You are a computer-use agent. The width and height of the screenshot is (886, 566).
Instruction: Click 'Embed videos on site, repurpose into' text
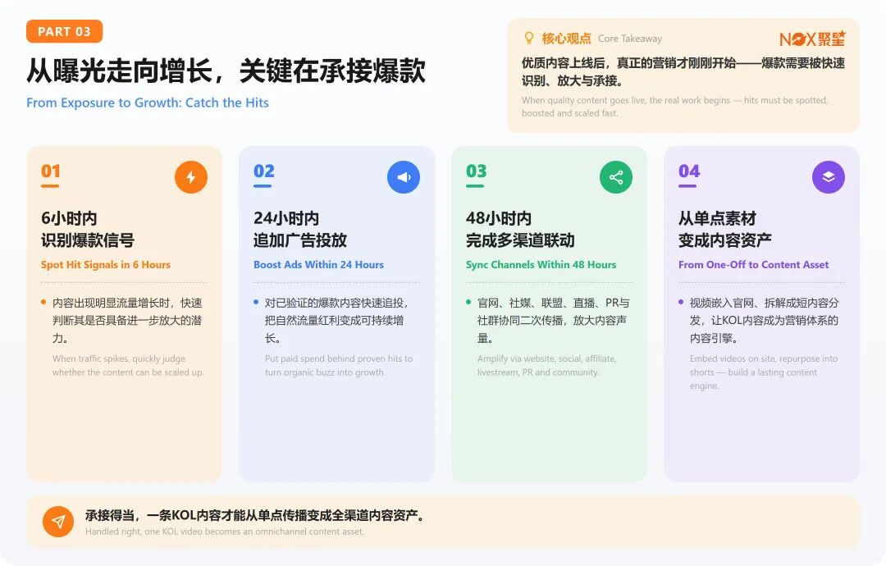click(764, 372)
